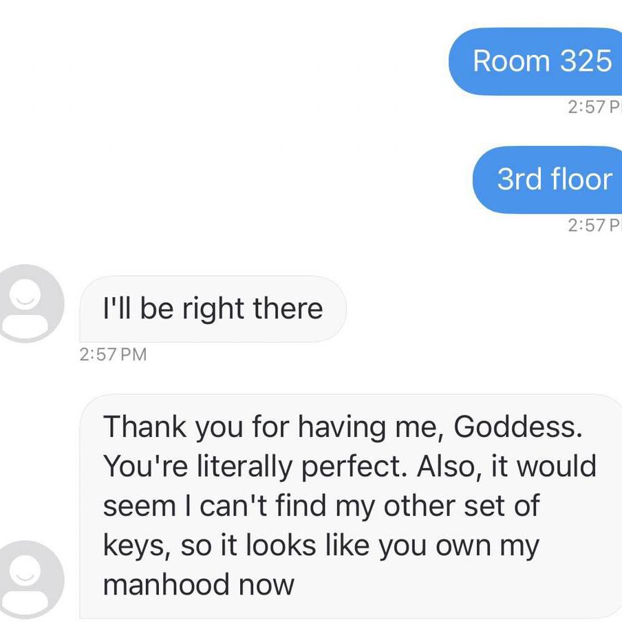Click the timestamp under "Room 325"
The image size is (622, 622).
594,107
